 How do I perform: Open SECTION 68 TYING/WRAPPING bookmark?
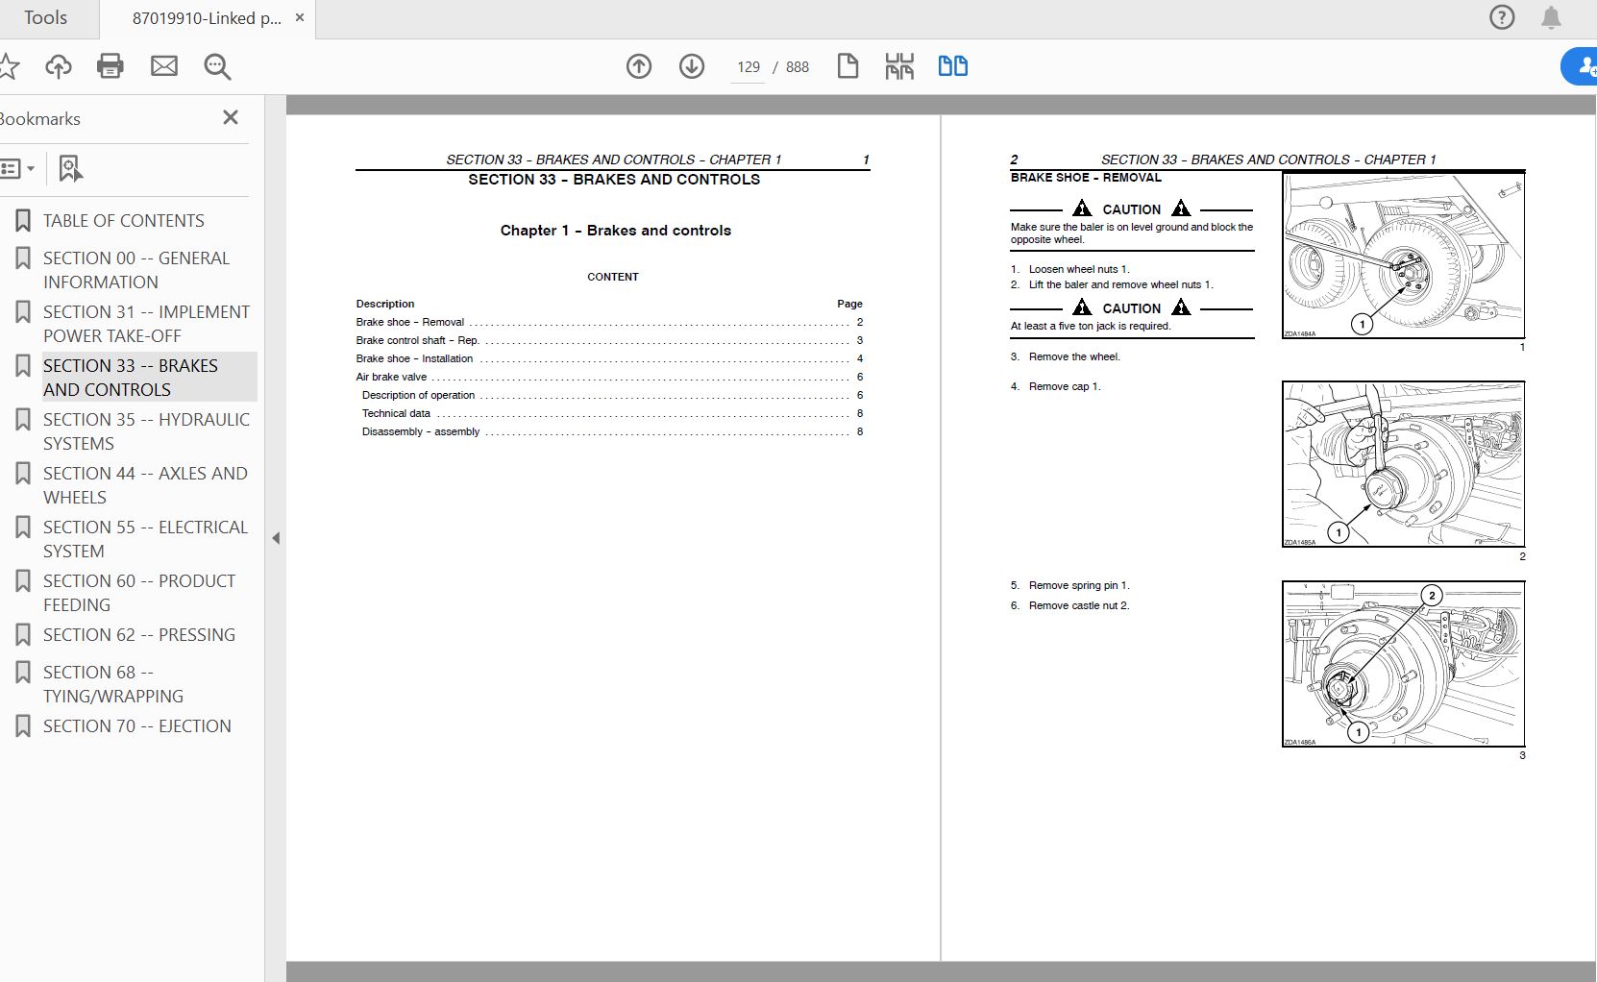113,684
